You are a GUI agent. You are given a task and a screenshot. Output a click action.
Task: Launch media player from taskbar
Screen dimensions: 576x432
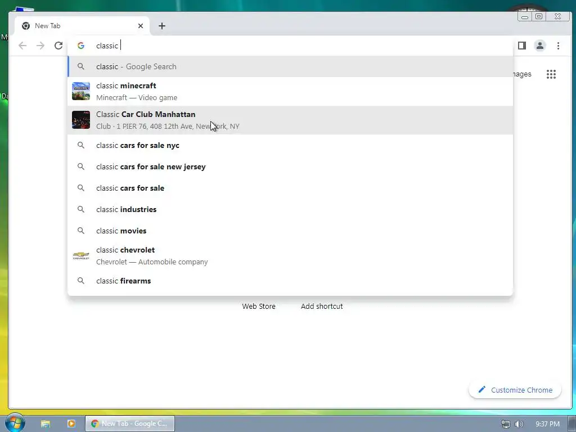coord(71,424)
